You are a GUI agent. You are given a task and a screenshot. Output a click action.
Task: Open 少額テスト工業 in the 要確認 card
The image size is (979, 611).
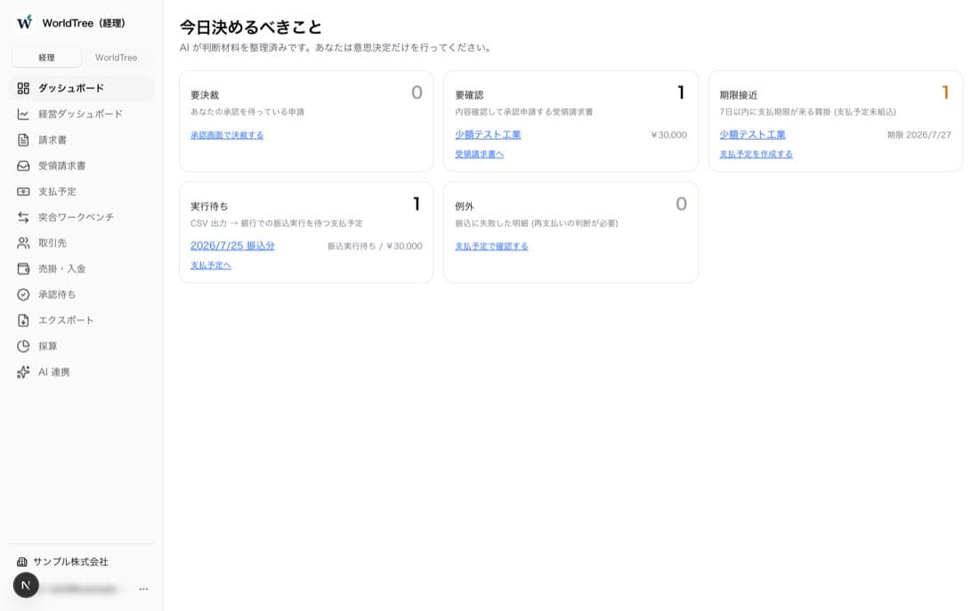(x=488, y=134)
